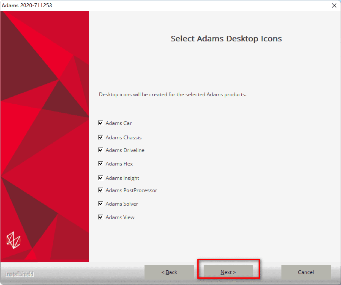This screenshot has height=285, width=341.
Task: Disable the Adams Driveline desktop icon
Action: pos(101,150)
